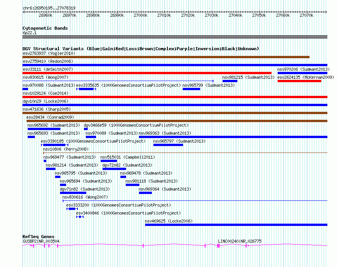338x267 pixels.
Task: Click the red esv2624135 loss bar
Action: tap(299, 81)
